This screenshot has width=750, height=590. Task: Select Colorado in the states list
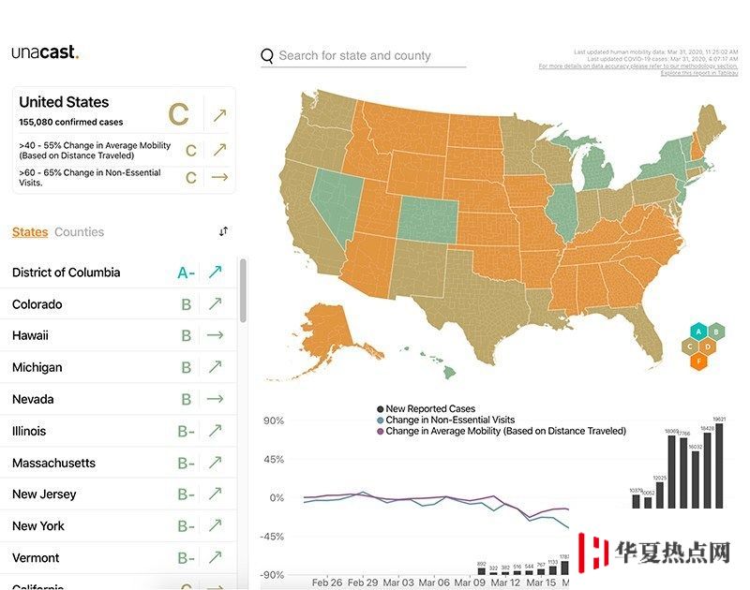click(119, 304)
